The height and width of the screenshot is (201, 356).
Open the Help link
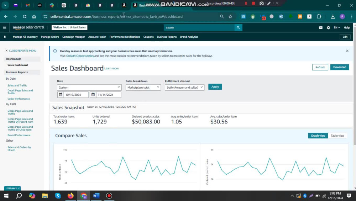point(346,27)
